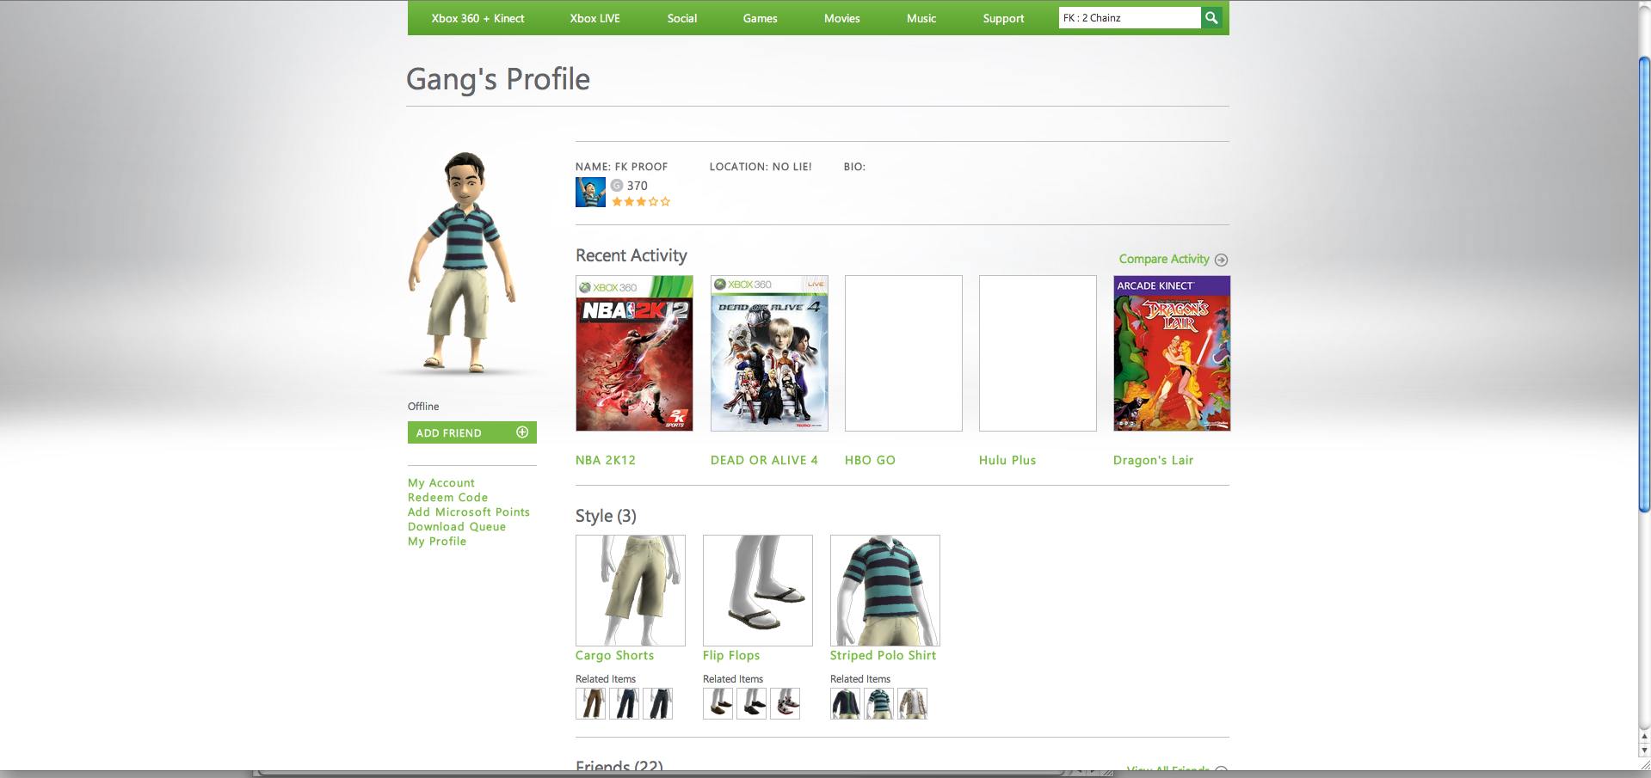The width and height of the screenshot is (1651, 778).
Task: Click the Compare Activity link
Action: coord(1164,259)
